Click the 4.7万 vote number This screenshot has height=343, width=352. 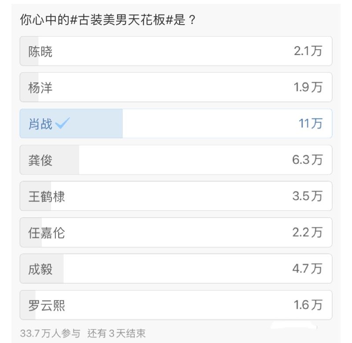(307, 268)
